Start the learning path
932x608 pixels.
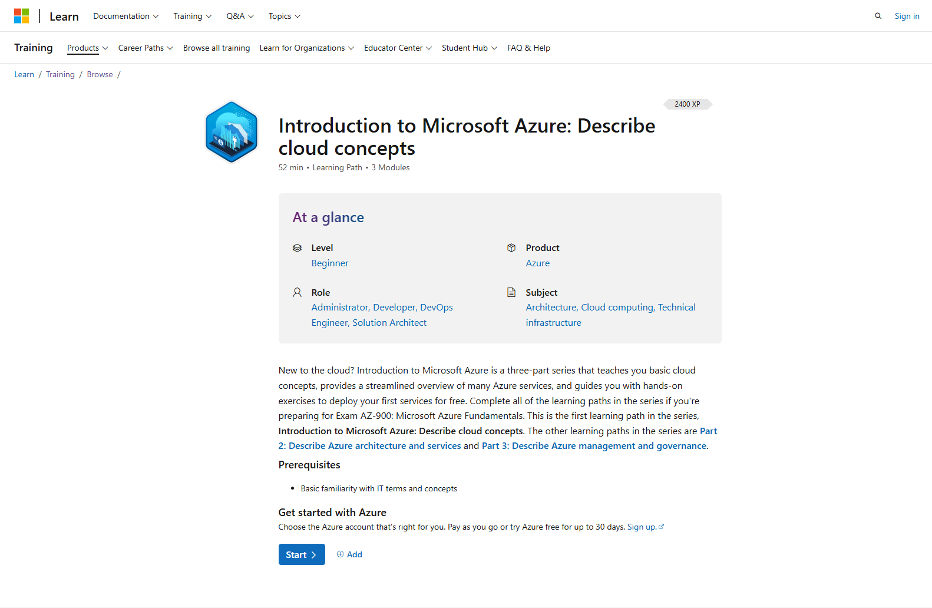click(302, 554)
